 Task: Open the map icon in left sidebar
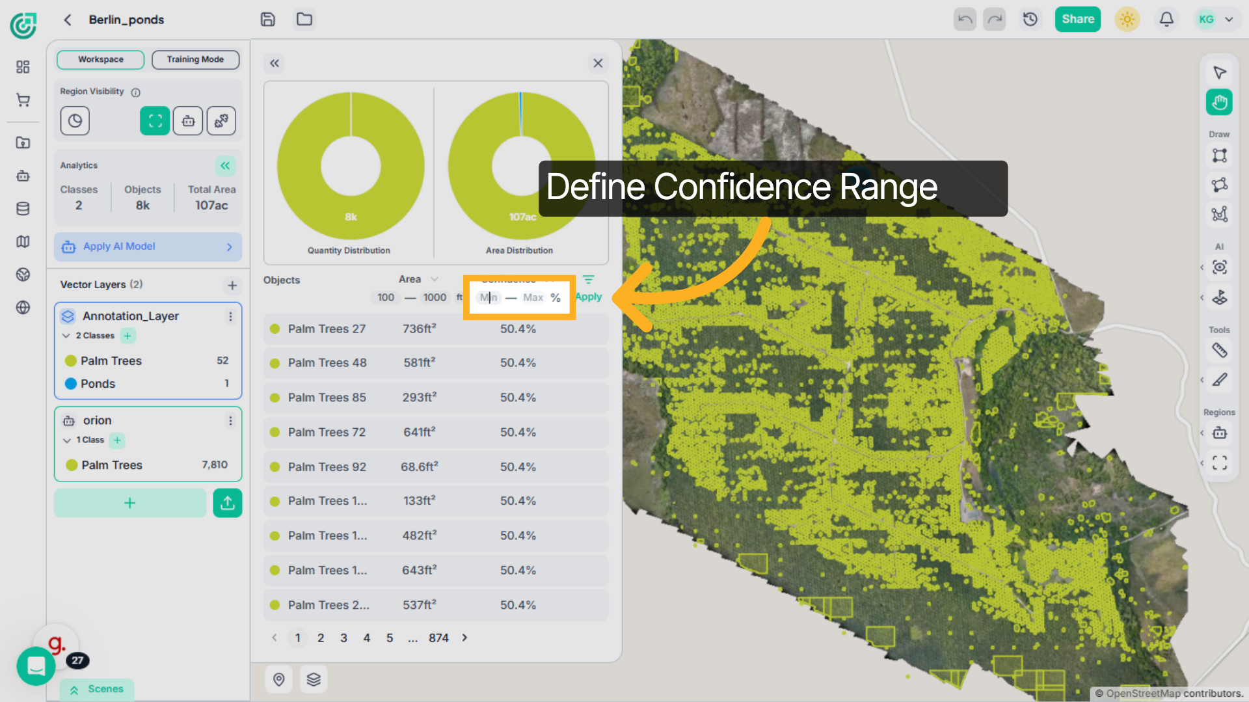click(x=23, y=241)
